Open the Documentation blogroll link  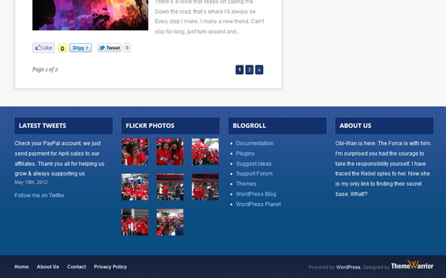coord(254,143)
